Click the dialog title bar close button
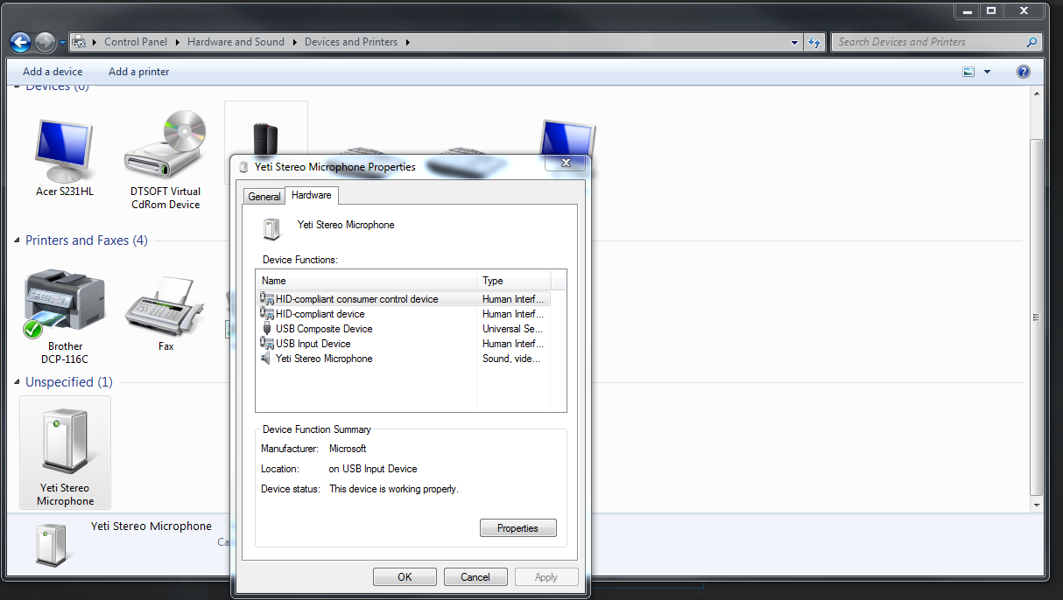This screenshot has height=600, width=1063. click(x=564, y=163)
